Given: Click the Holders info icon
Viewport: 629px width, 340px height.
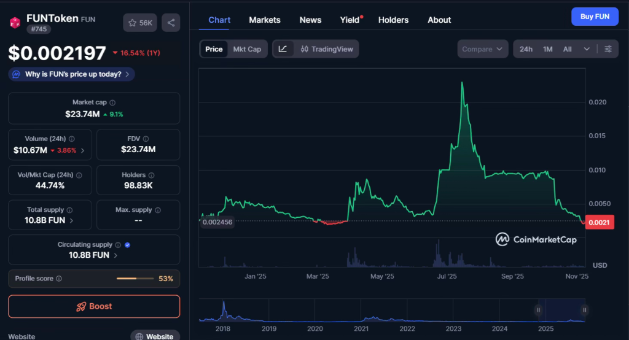Looking at the screenshot, I should point(151,175).
